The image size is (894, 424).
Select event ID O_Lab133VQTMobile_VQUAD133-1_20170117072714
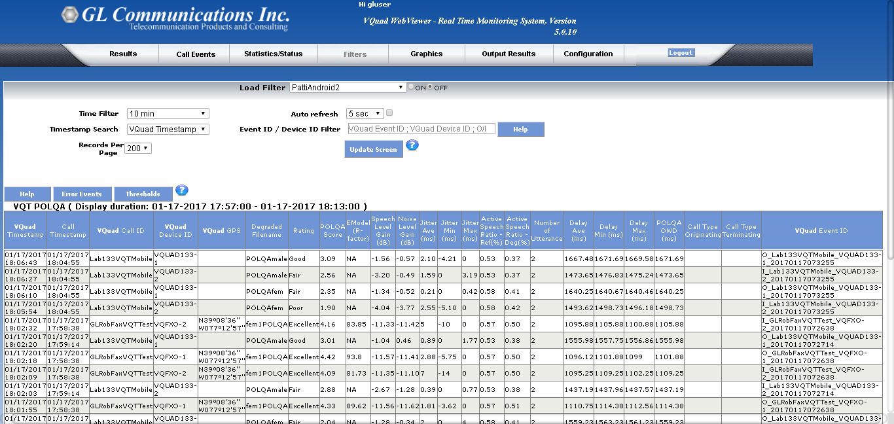point(821,340)
